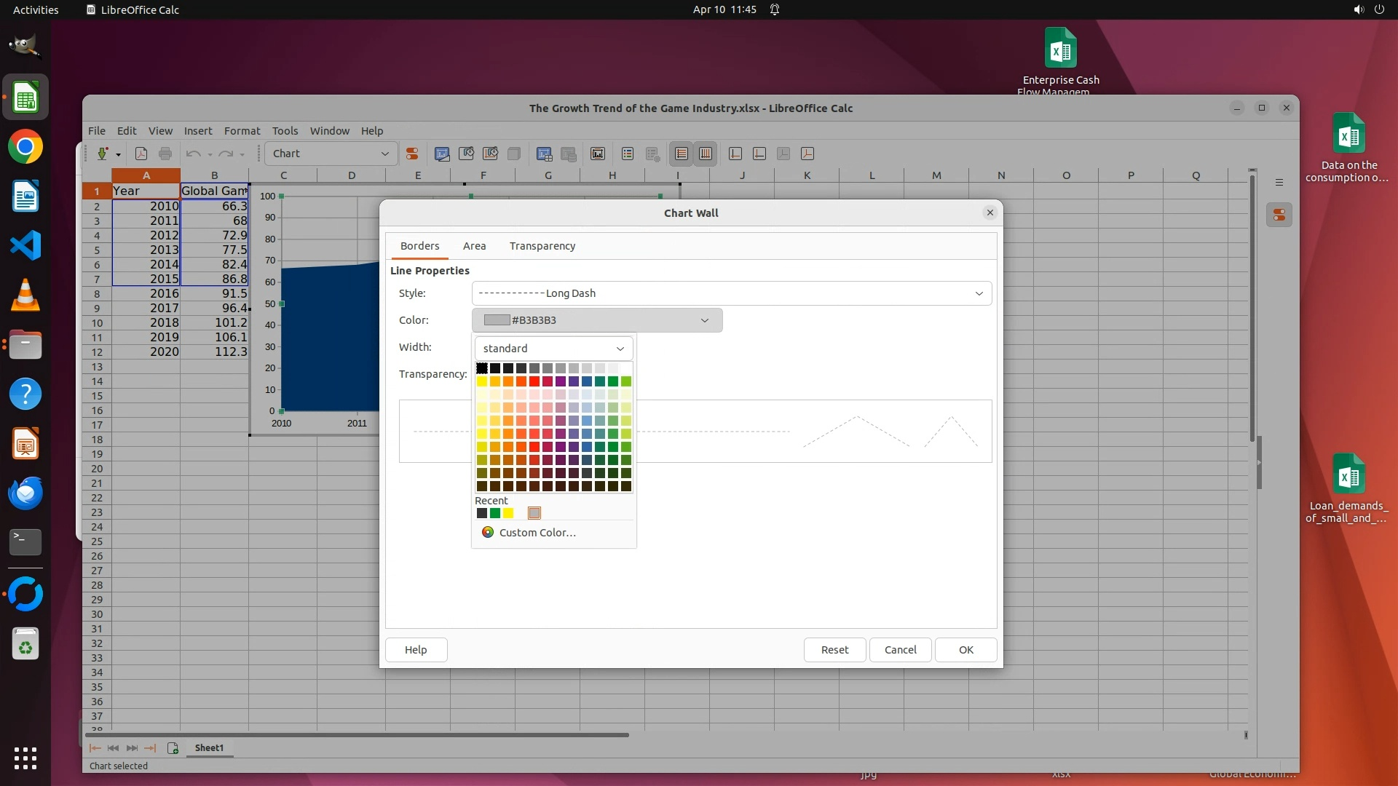Expand the line Style Long Dash dropdown

tap(731, 293)
